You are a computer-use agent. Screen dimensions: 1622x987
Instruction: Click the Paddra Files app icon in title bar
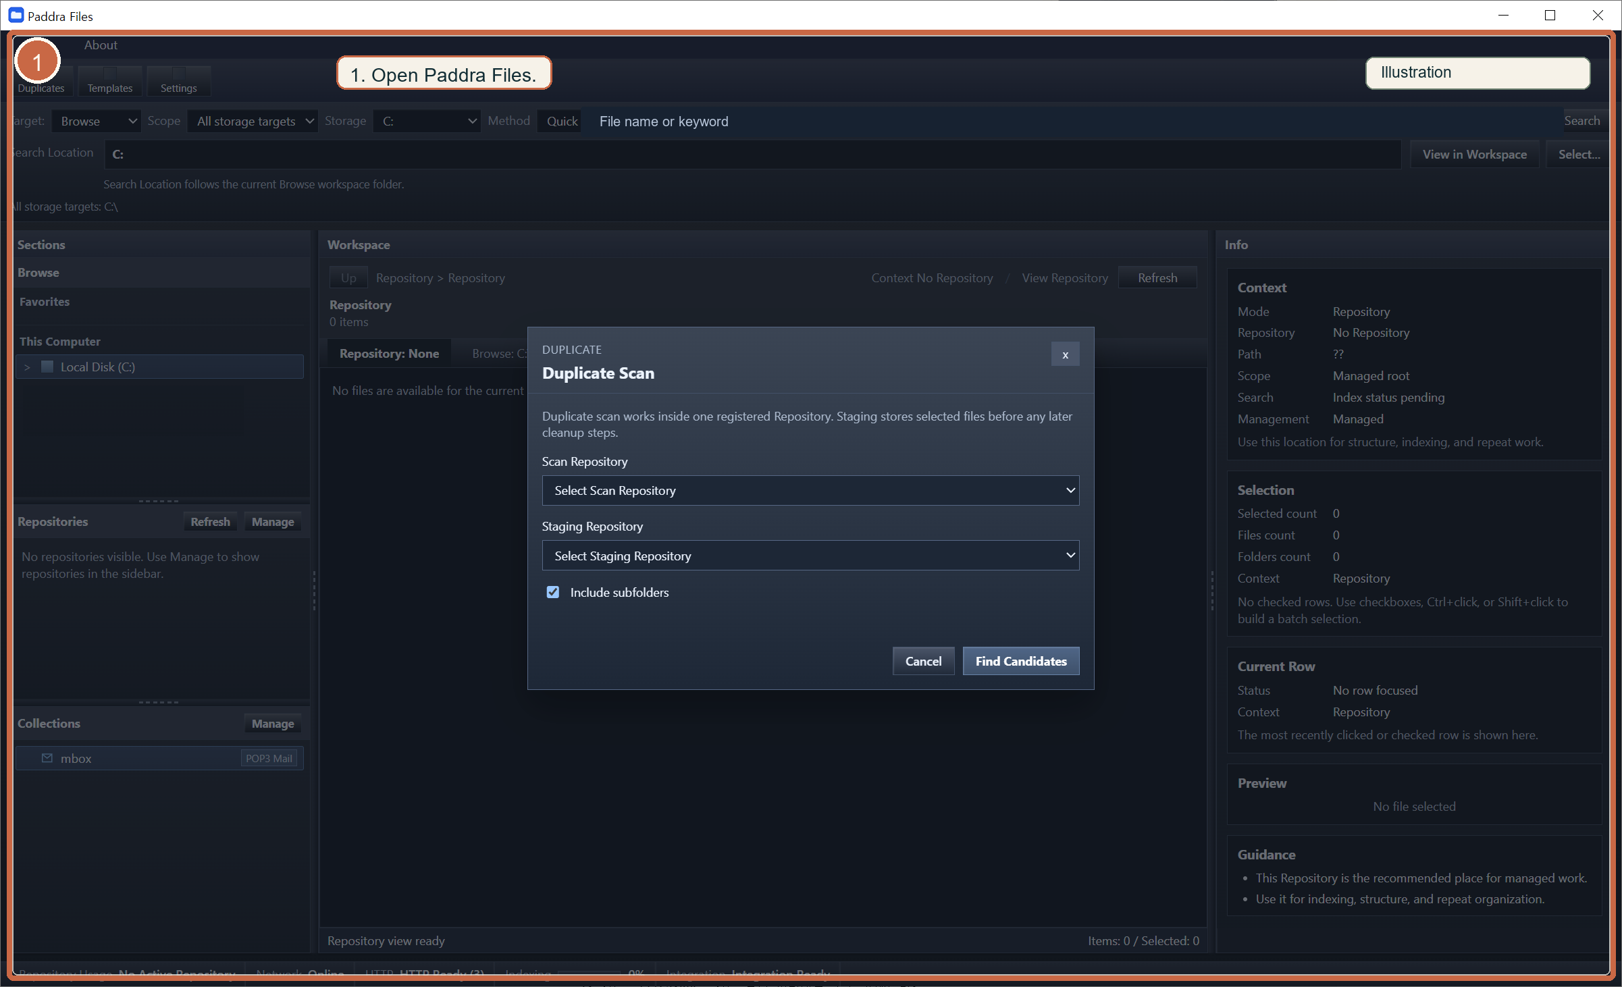[16, 16]
